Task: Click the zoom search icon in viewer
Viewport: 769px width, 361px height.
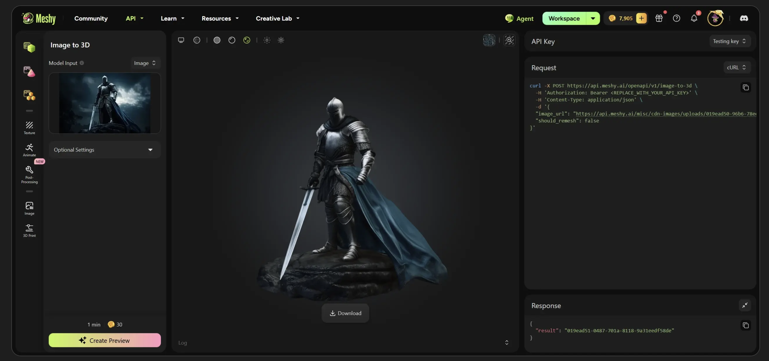Action: 509,40
